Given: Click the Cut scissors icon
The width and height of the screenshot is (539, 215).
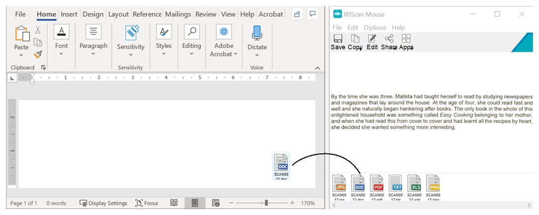Looking at the screenshot, I should click(x=38, y=30).
